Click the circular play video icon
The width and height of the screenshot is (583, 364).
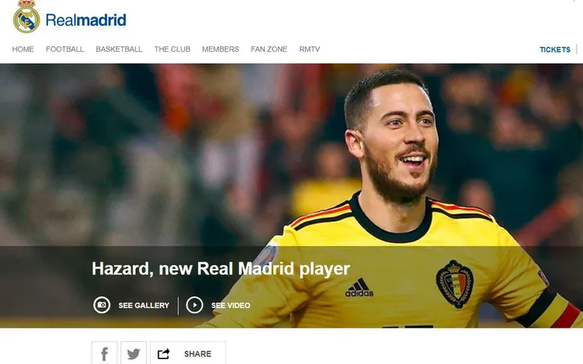195,305
